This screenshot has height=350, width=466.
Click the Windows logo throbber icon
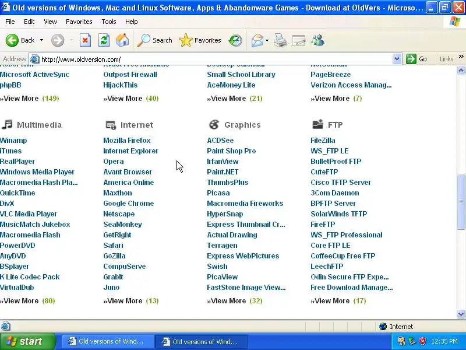455,22
